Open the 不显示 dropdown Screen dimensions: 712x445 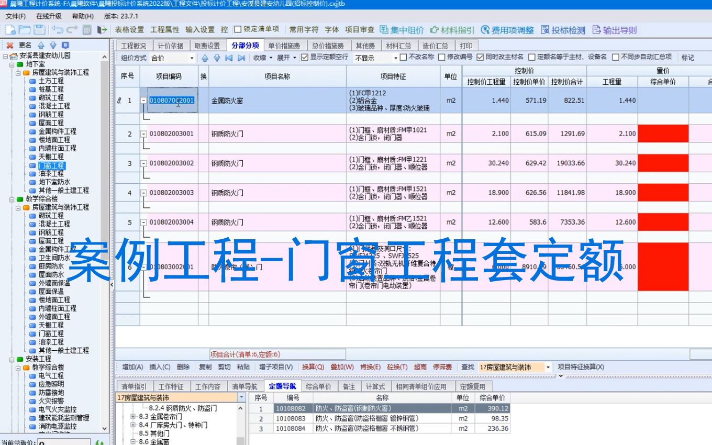pyautogui.click(x=395, y=58)
